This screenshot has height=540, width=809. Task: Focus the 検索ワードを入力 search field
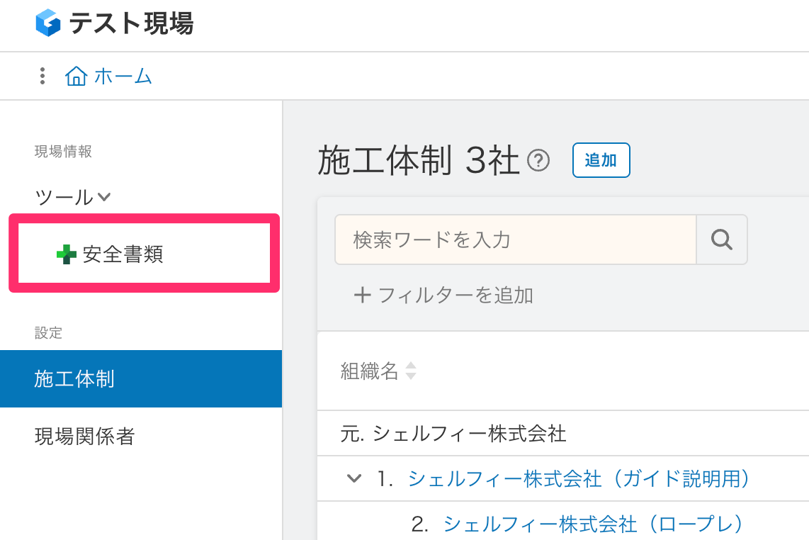coord(515,240)
